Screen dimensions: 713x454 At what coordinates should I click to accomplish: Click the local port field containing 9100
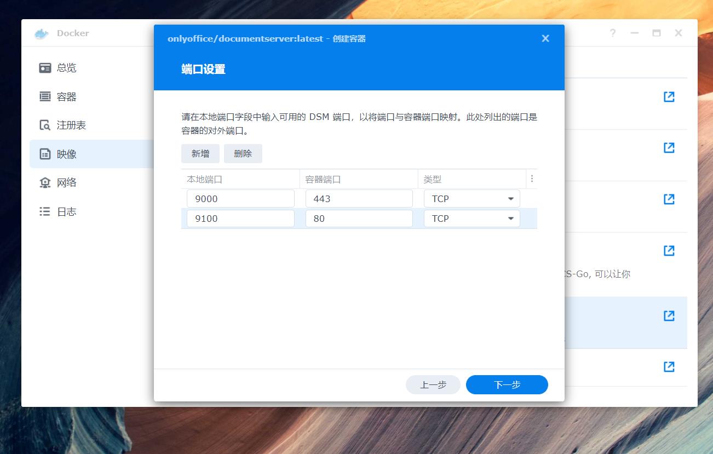point(240,218)
